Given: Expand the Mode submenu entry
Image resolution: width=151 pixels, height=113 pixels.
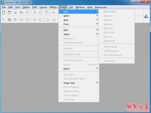Looking at the screenshot, I should coord(79,12).
